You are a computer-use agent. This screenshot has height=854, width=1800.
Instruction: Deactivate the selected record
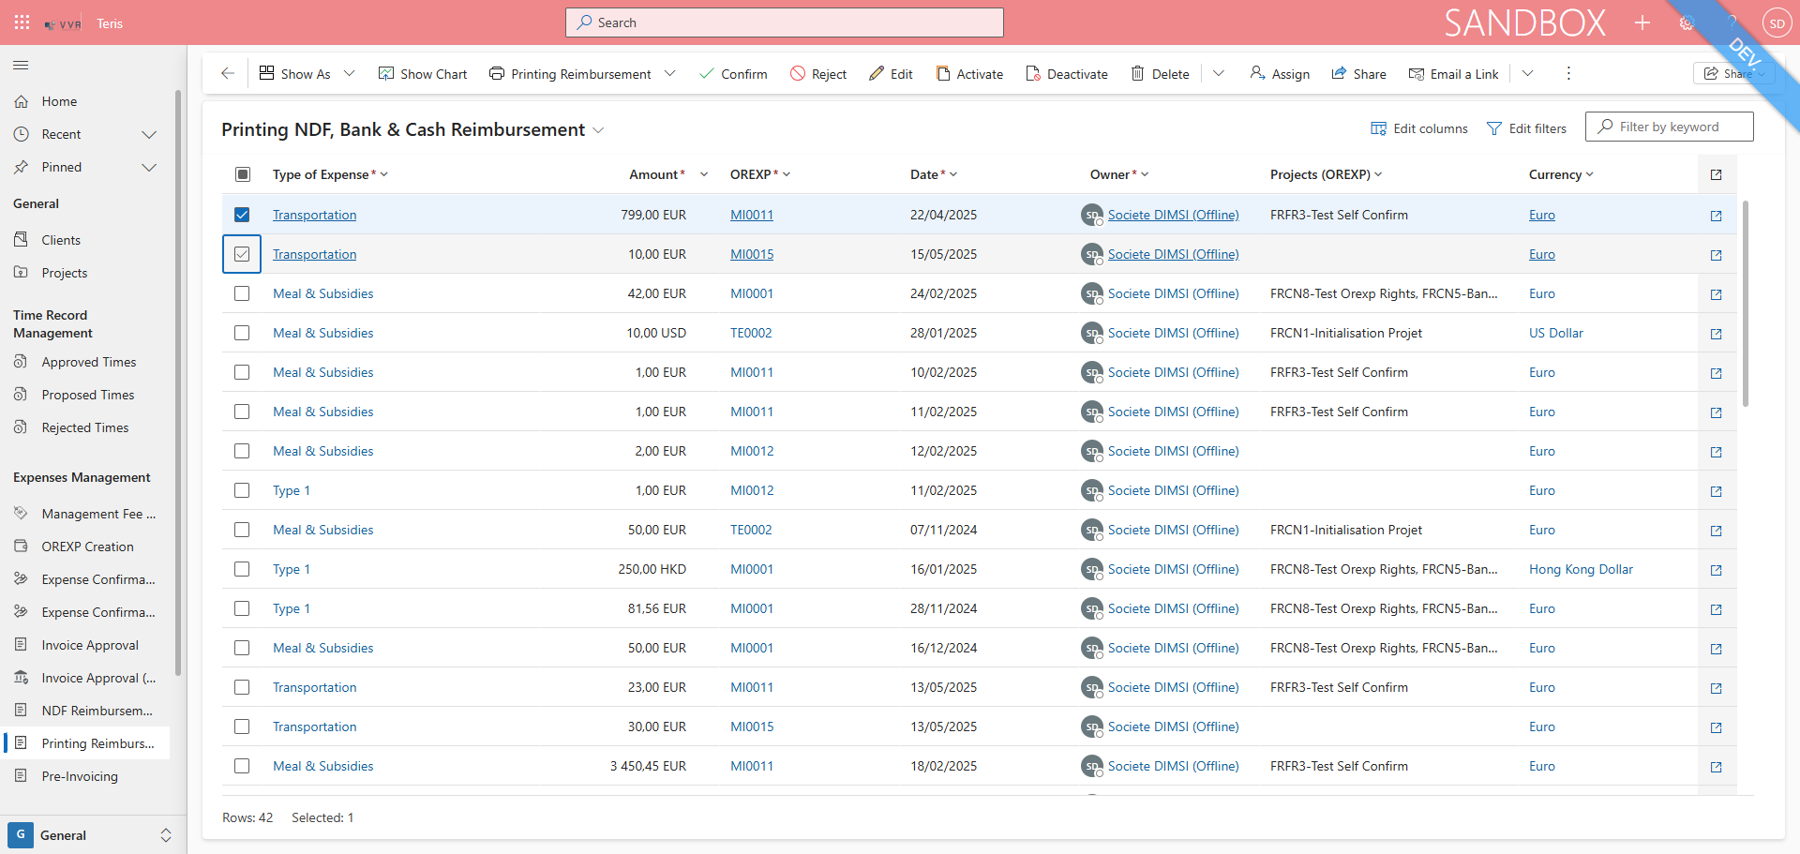pos(1067,73)
